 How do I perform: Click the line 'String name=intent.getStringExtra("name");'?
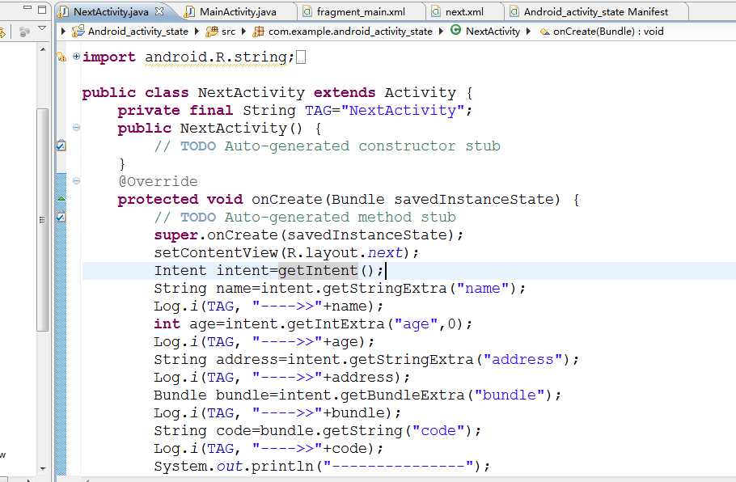coord(340,288)
